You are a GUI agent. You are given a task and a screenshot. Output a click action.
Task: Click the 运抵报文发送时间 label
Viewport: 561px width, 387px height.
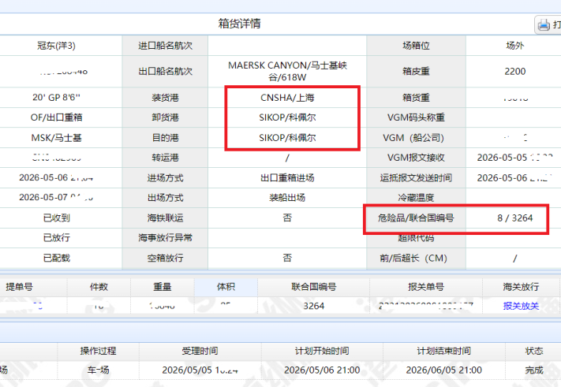[x=416, y=178]
